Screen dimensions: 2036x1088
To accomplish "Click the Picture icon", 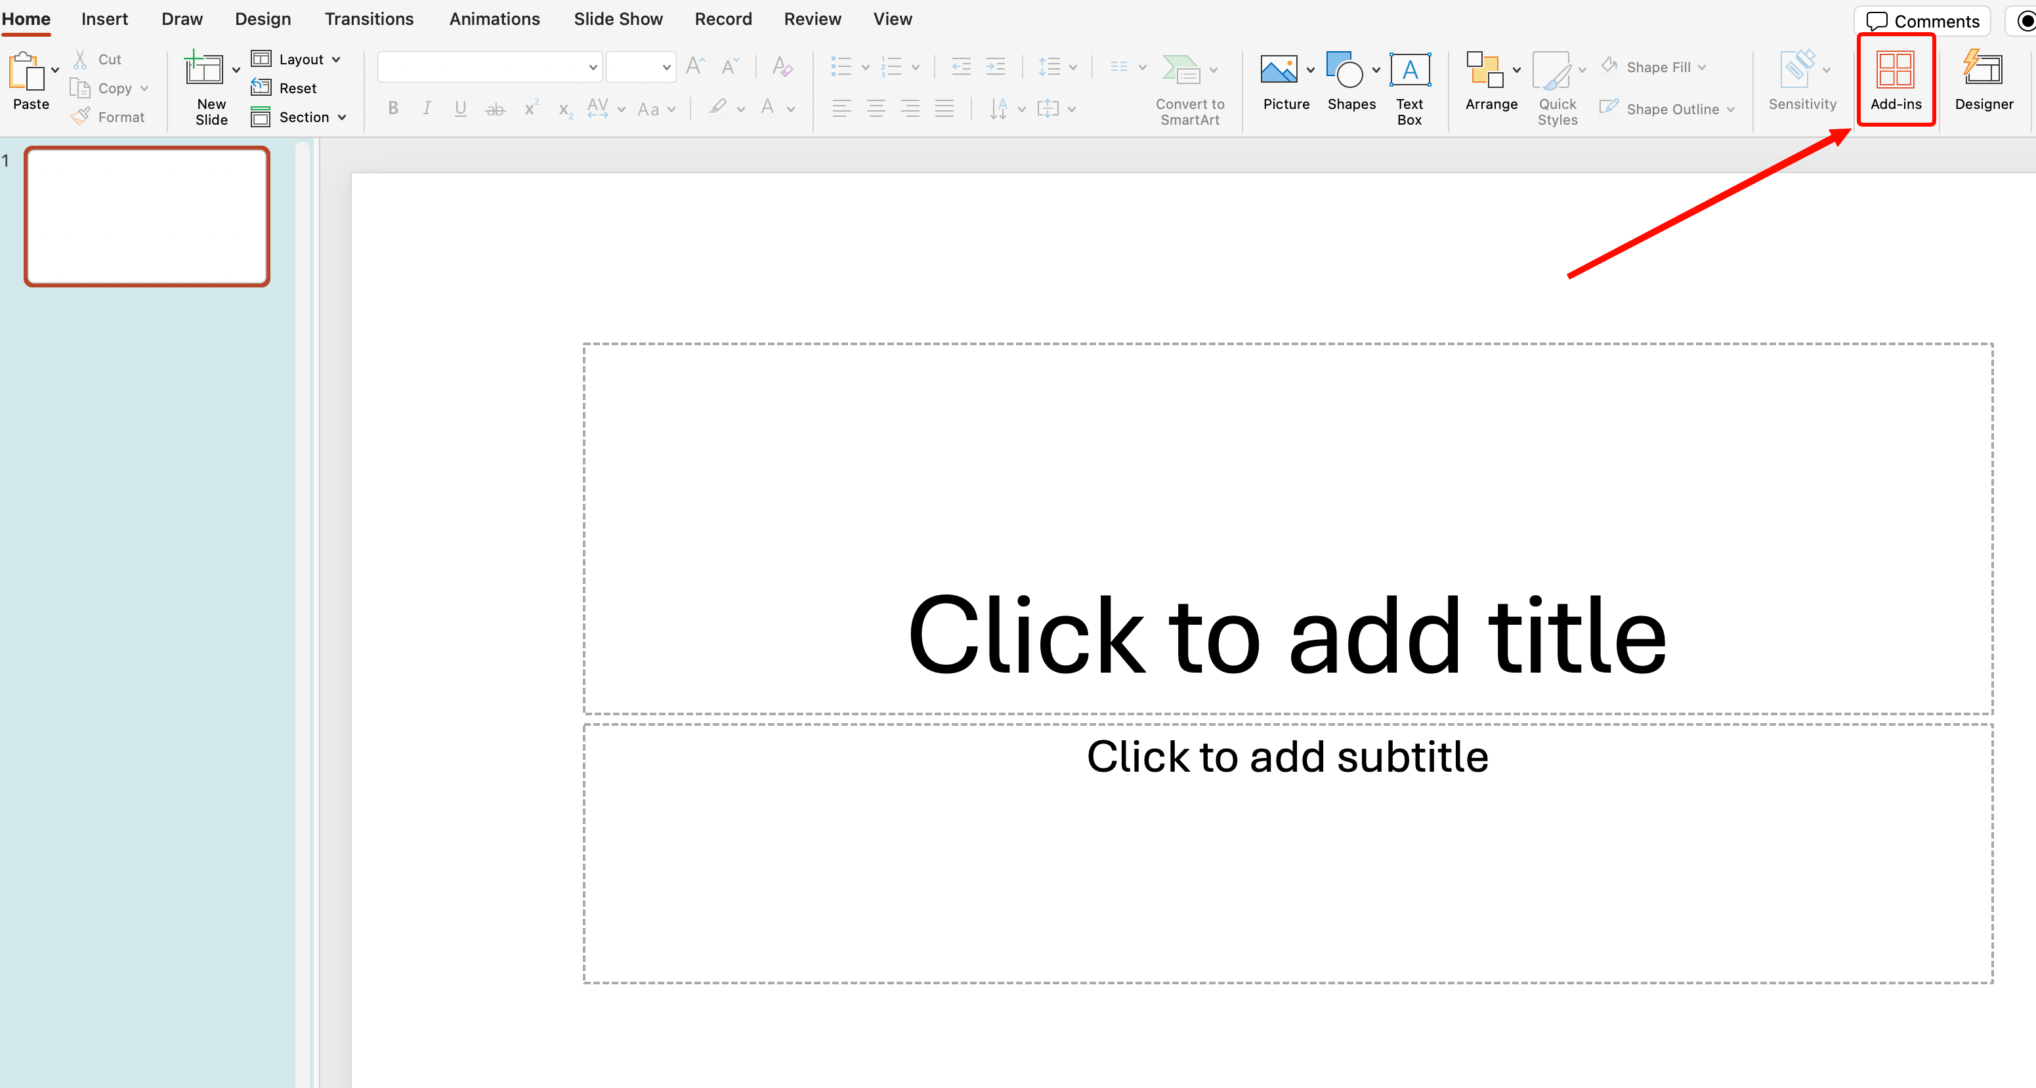I will pyautogui.click(x=1279, y=70).
